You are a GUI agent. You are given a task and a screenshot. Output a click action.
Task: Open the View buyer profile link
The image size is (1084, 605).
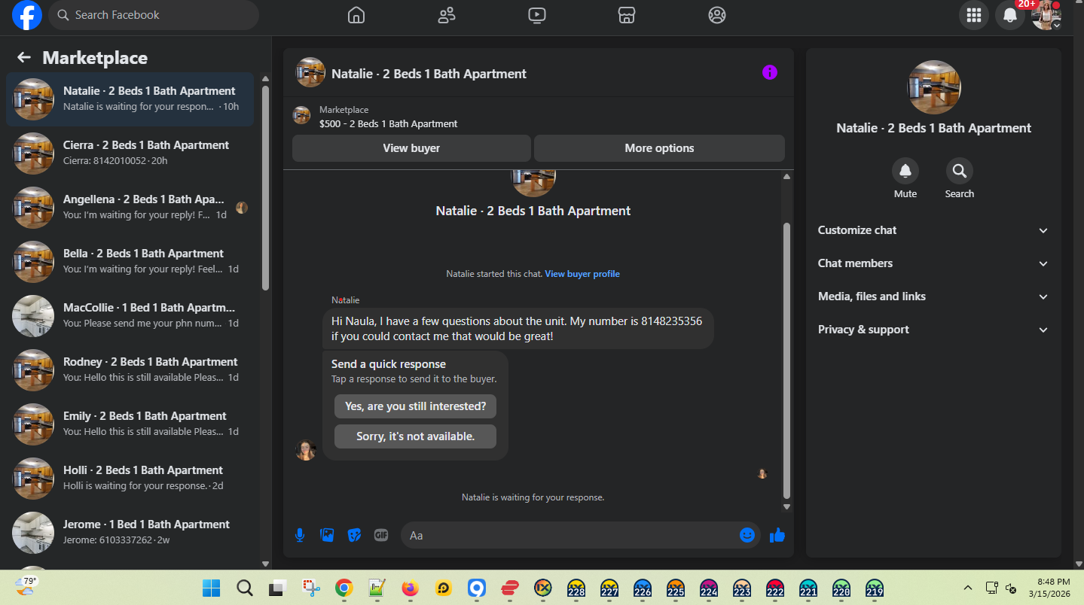click(x=582, y=274)
